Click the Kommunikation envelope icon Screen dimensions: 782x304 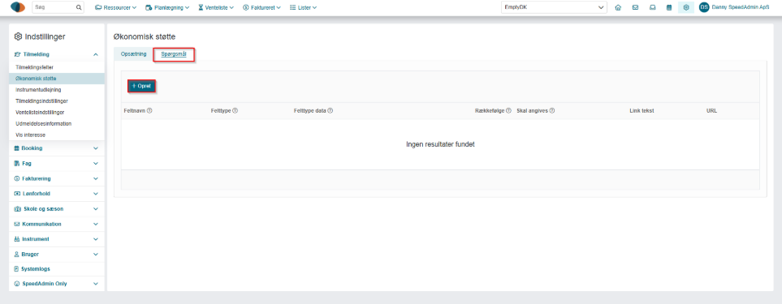[x=17, y=224]
